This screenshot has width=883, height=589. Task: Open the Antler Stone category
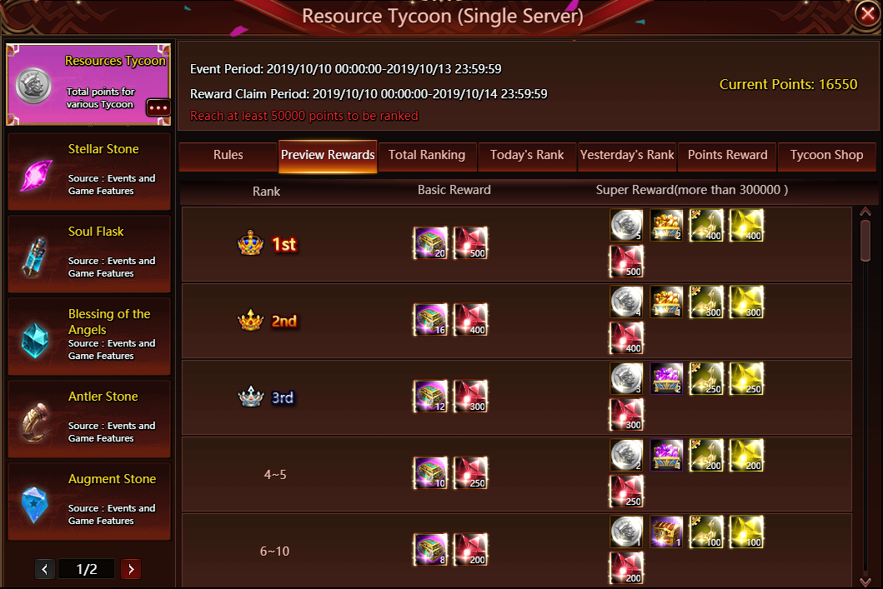click(89, 418)
